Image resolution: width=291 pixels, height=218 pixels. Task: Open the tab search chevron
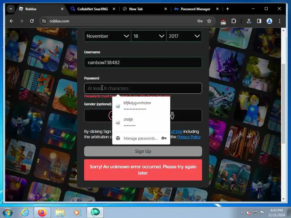click(11, 9)
